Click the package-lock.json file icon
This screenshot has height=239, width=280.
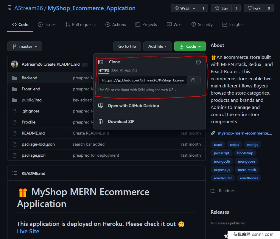click(x=15, y=144)
